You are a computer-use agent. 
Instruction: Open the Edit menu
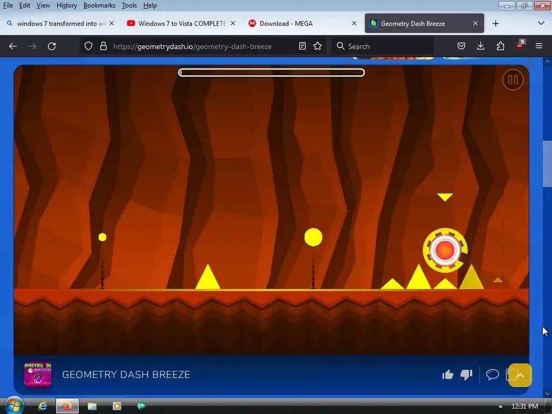point(25,5)
